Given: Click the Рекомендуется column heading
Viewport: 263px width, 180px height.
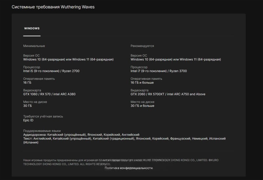Looking at the screenshot, I should pyautogui.click(x=142, y=46).
